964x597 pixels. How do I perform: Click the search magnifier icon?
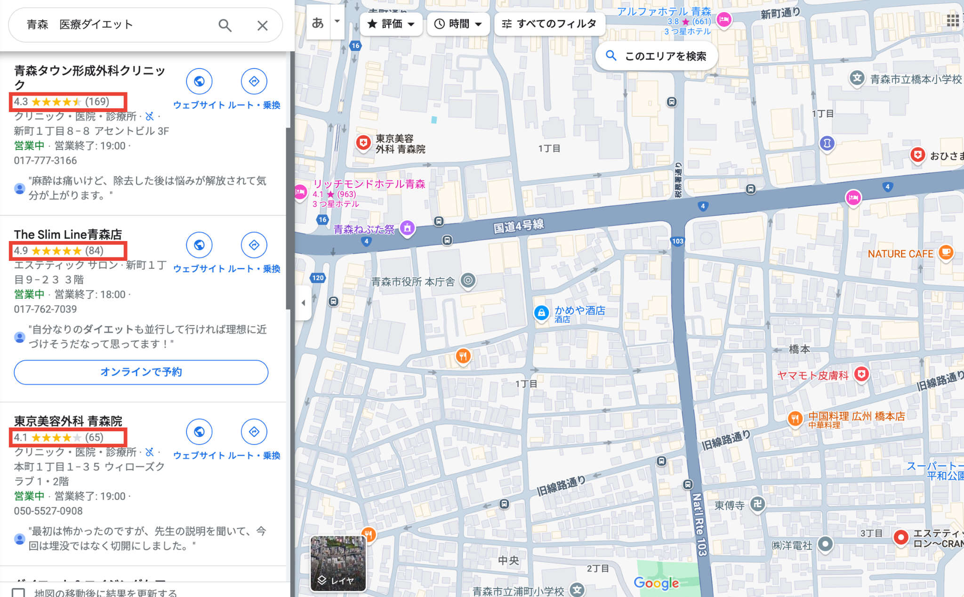point(225,25)
